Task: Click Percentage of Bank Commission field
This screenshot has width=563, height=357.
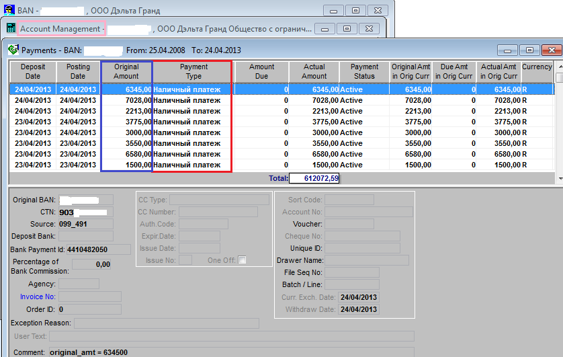Action: point(91,264)
